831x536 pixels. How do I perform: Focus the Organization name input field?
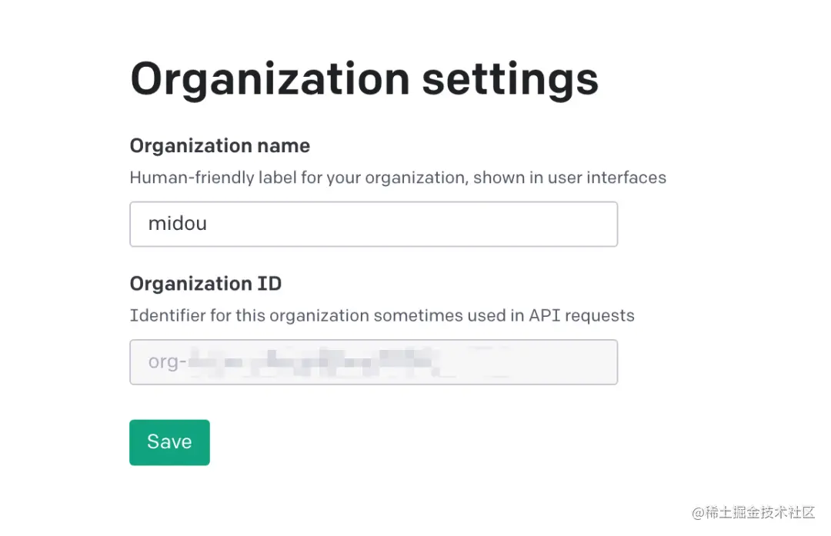pos(373,224)
